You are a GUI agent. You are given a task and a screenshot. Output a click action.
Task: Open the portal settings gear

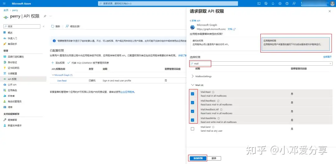pos(280,3)
